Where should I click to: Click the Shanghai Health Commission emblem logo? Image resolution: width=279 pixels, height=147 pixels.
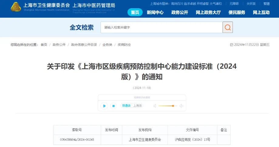pyautogui.click(x=16, y=7)
